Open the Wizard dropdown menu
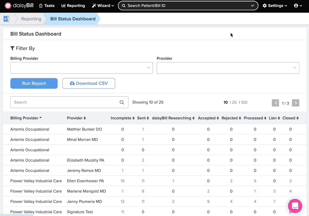The width and height of the screenshot is (309, 216). pyautogui.click(x=103, y=6)
